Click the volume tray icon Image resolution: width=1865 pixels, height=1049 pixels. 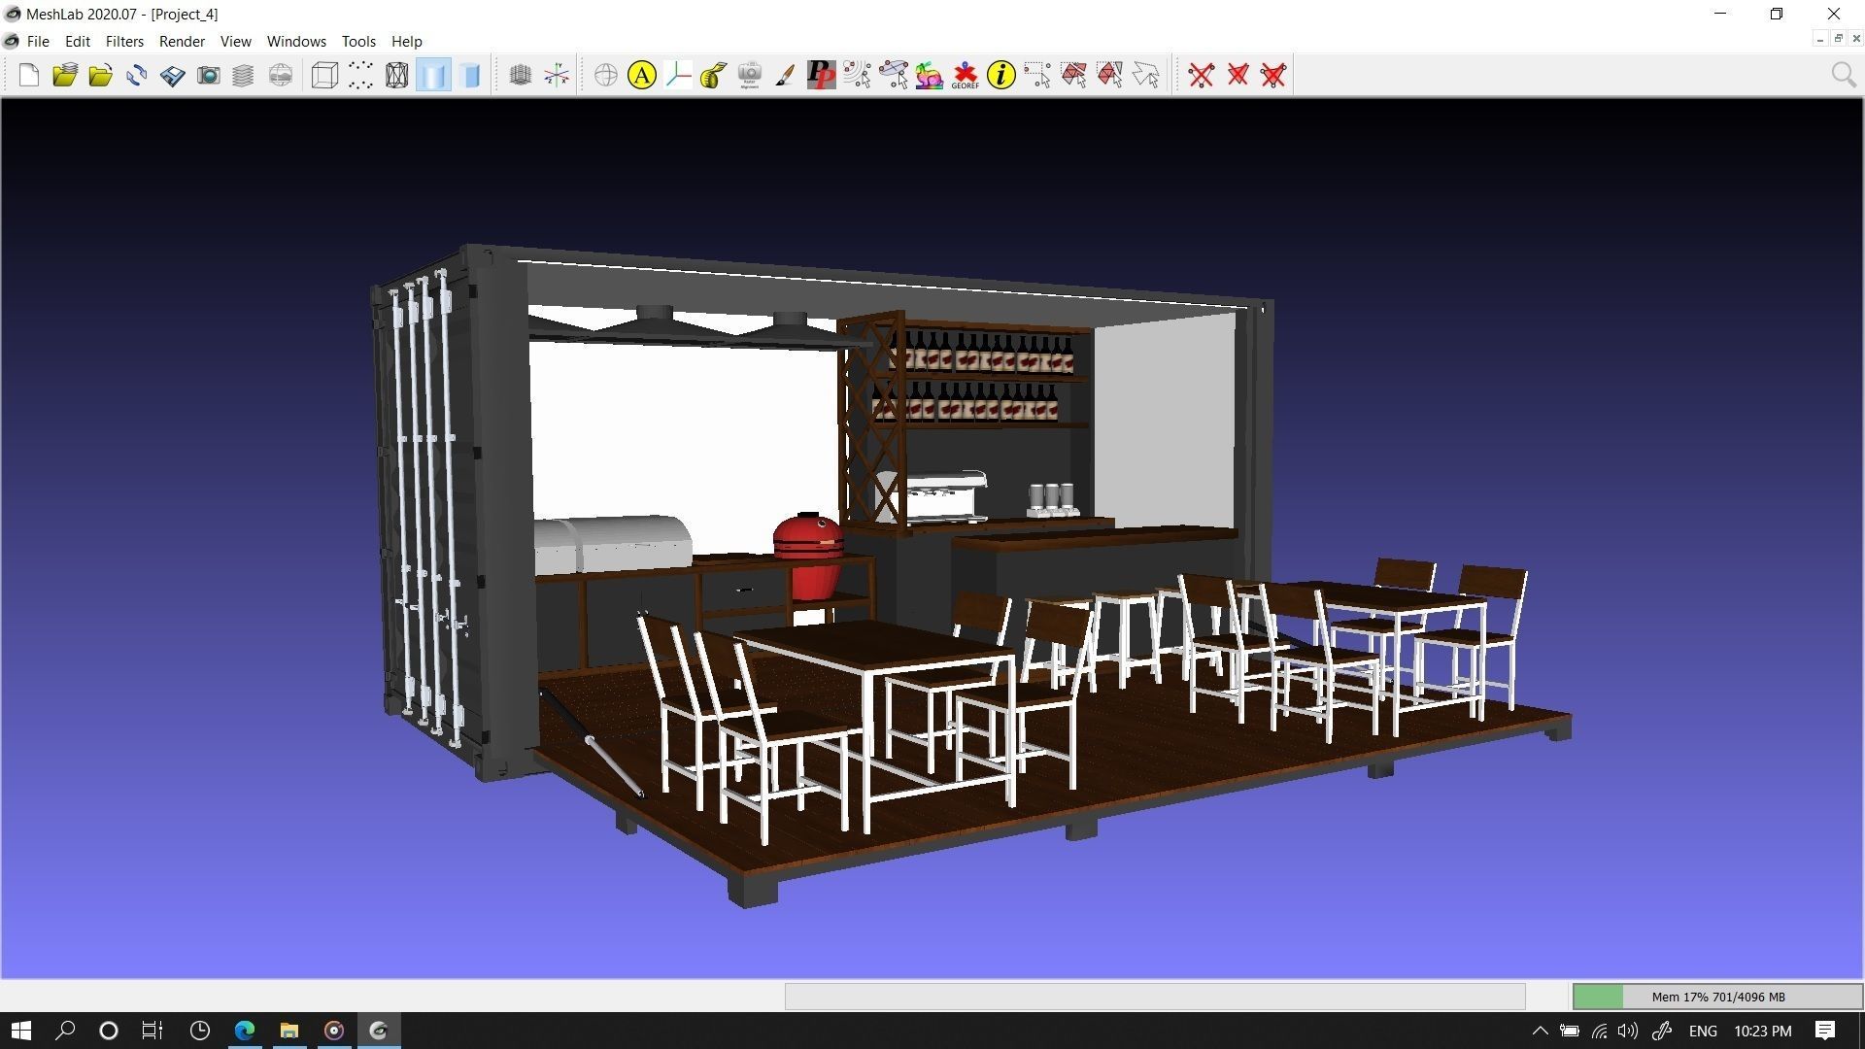pos(1628,1031)
